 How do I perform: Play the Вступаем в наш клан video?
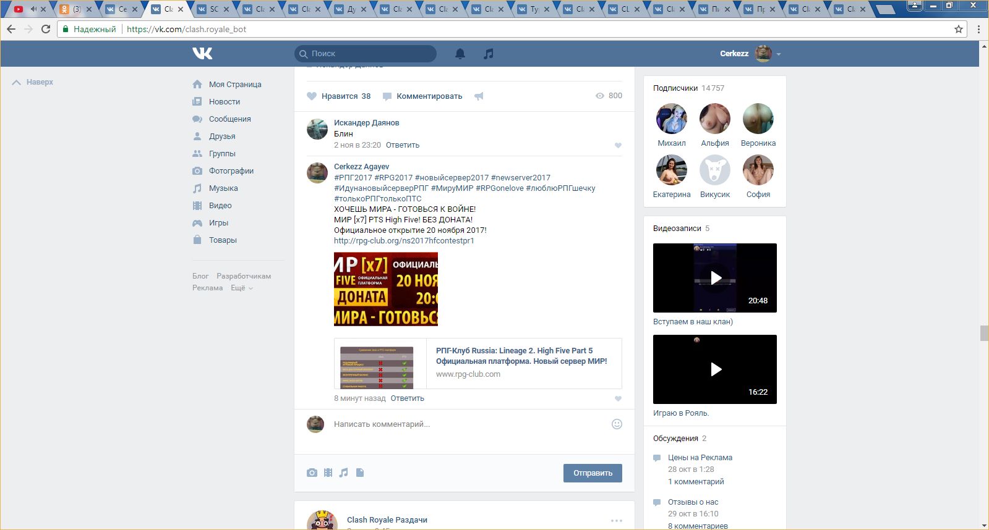point(715,278)
